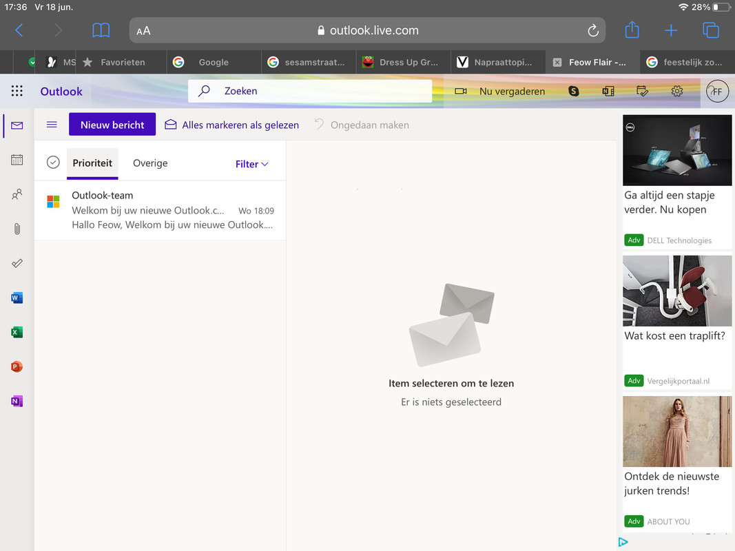Open FF account profile avatar
The image size is (735, 551).
coord(717,92)
